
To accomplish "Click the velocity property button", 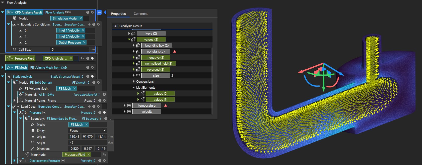I will pyautogui.click(x=147, y=111).
